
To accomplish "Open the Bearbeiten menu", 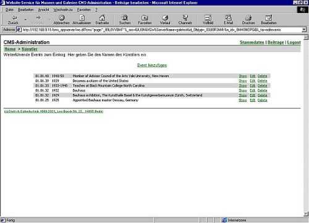I will click(26, 10).
